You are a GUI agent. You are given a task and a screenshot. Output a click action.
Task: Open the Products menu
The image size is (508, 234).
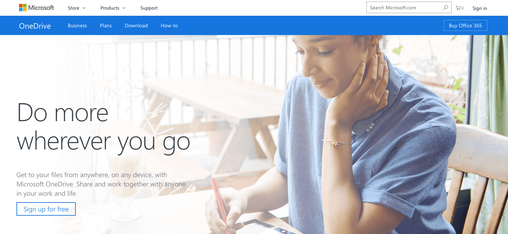click(113, 8)
